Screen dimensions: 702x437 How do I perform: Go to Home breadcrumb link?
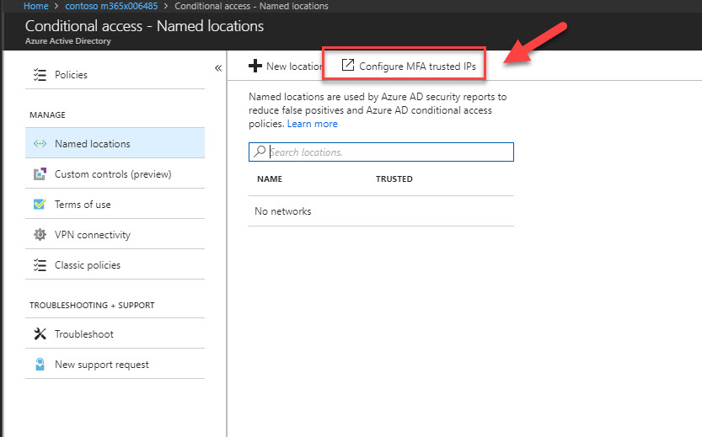pyautogui.click(x=35, y=6)
